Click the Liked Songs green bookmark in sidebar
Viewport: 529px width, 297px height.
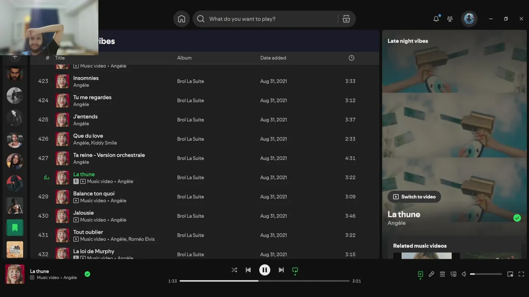tap(15, 227)
